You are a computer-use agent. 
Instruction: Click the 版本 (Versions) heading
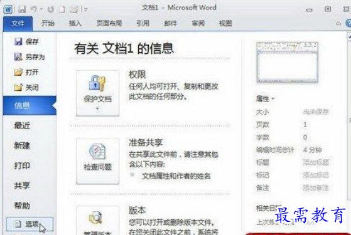point(138,211)
